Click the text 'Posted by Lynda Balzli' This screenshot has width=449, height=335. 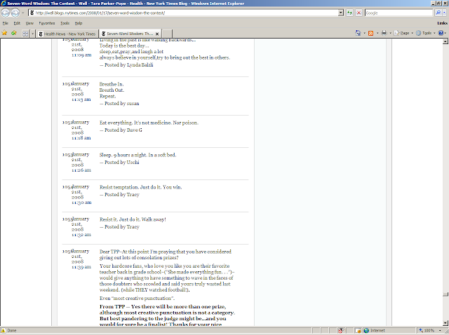click(128, 65)
